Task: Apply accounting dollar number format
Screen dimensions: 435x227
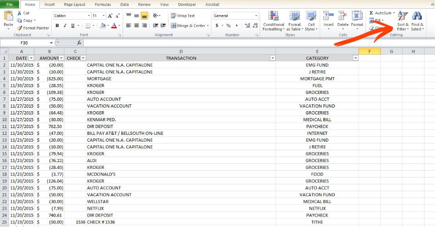Action: [217, 25]
